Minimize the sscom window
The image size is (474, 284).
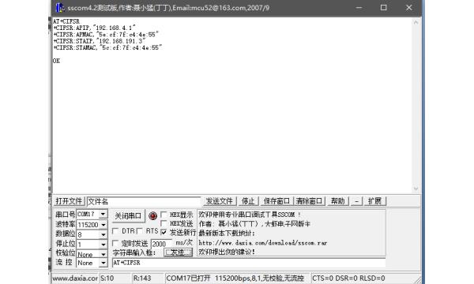pyautogui.click(x=359, y=8)
